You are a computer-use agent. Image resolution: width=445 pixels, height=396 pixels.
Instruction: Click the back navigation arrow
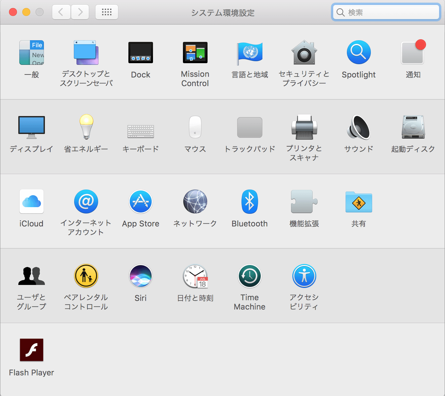pos(61,12)
